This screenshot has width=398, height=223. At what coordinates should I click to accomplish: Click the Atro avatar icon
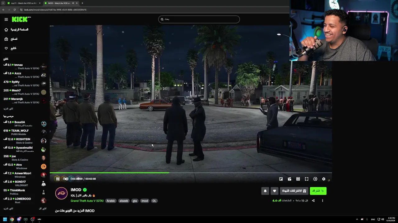pos(44,166)
